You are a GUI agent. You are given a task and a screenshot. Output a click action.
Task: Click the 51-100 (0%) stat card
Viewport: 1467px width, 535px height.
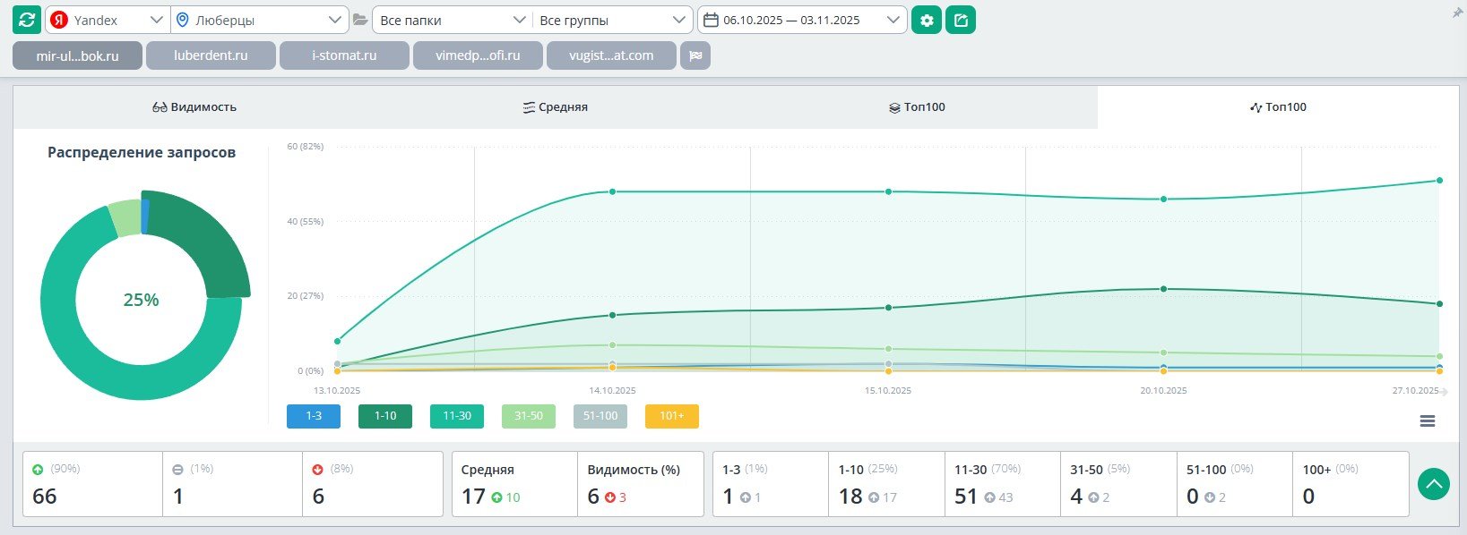(x=1235, y=484)
